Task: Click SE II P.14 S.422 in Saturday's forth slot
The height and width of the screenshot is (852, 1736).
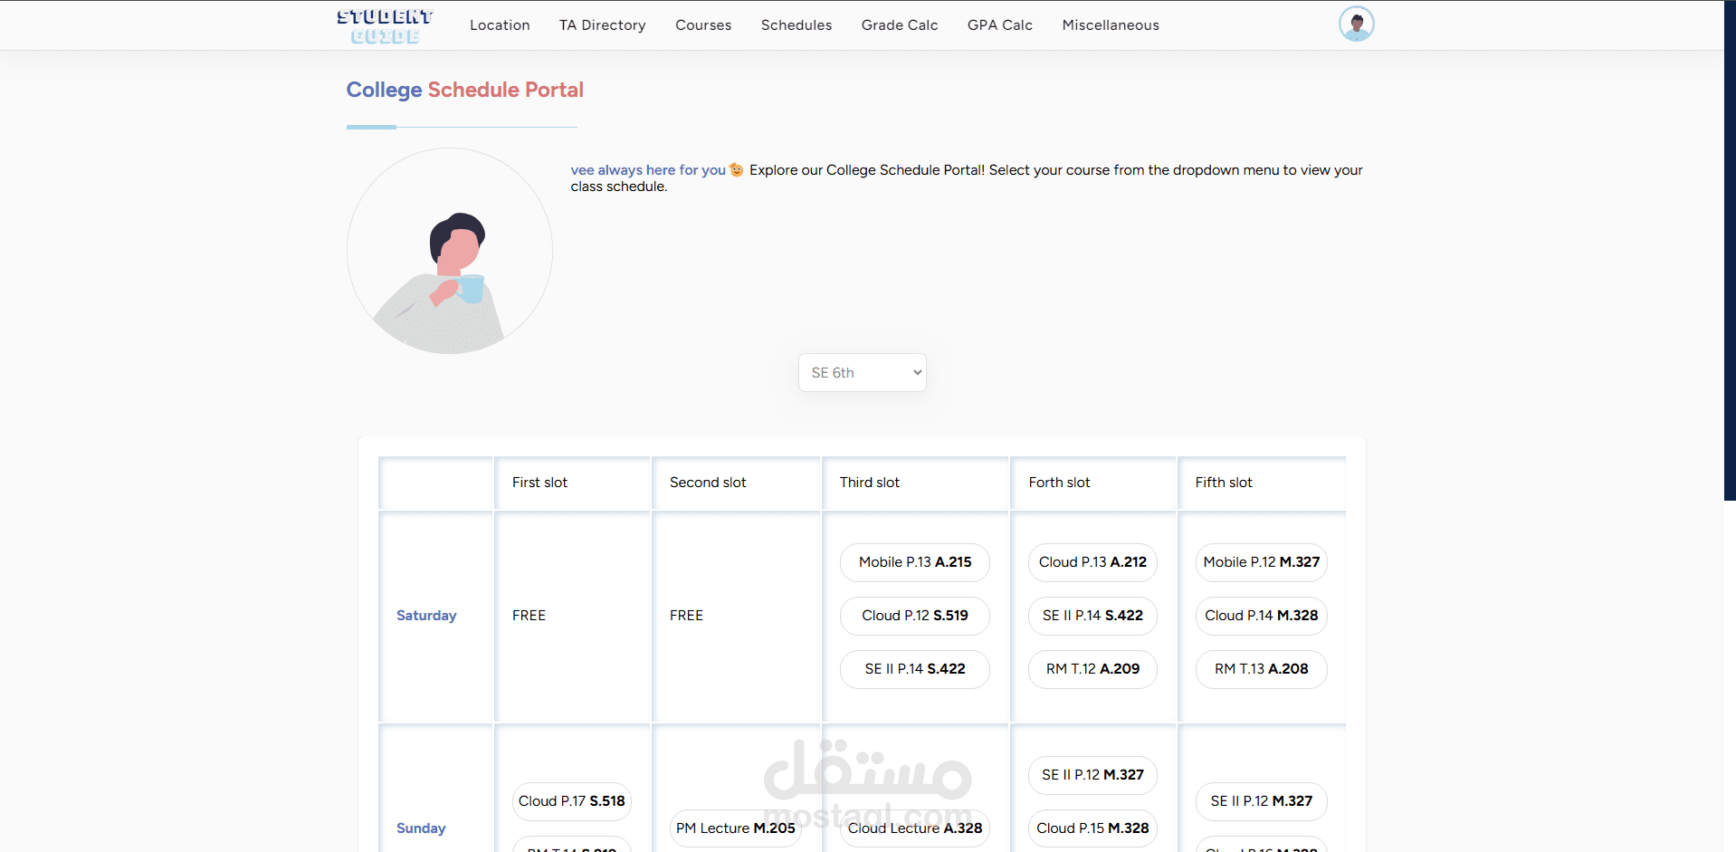Action: point(1092,616)
